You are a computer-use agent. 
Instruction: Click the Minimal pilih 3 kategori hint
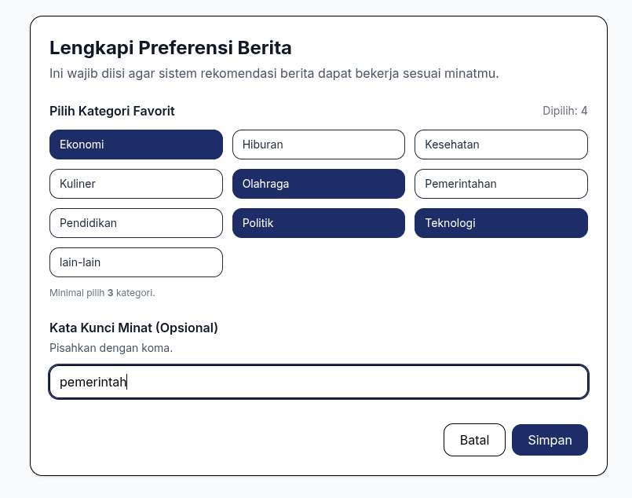coord(102,293)
